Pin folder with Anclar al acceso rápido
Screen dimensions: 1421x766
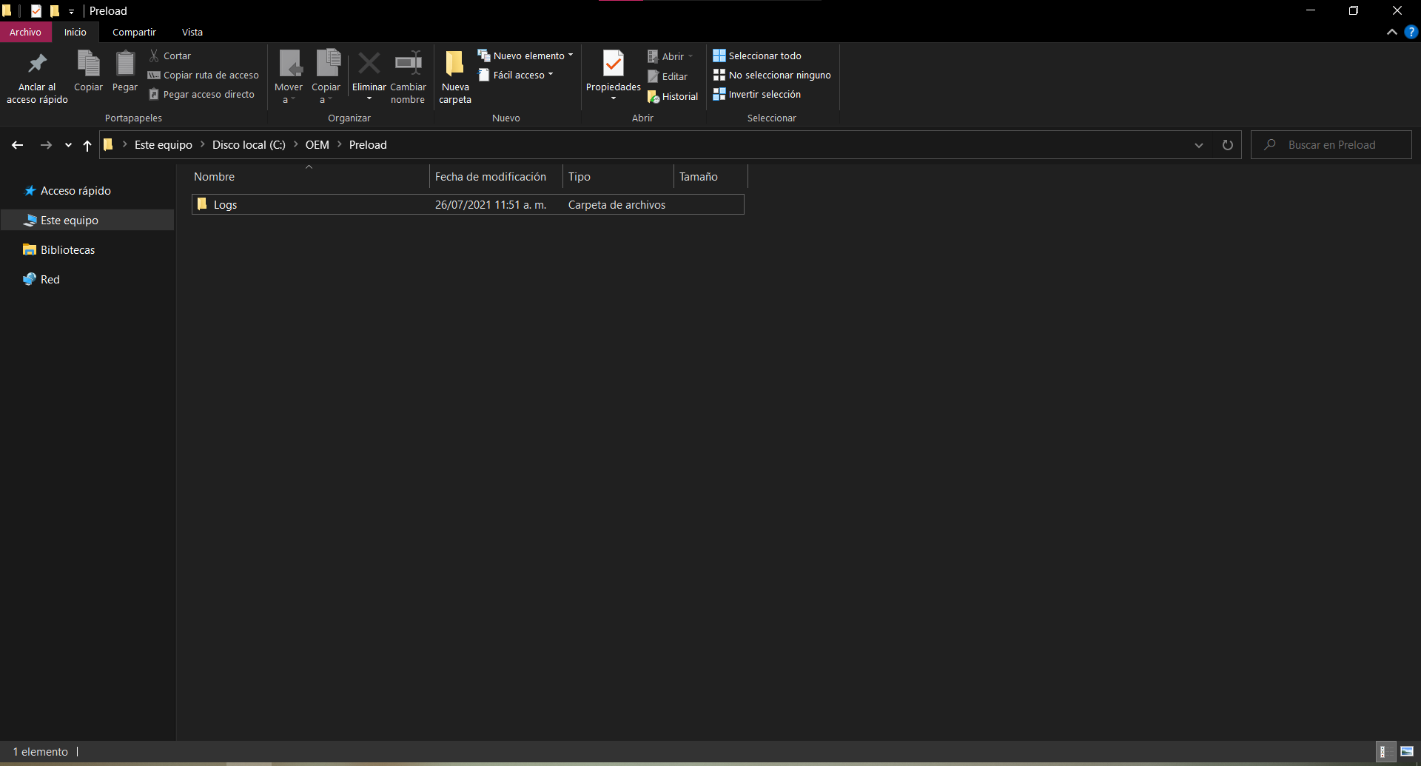point(37,77)
